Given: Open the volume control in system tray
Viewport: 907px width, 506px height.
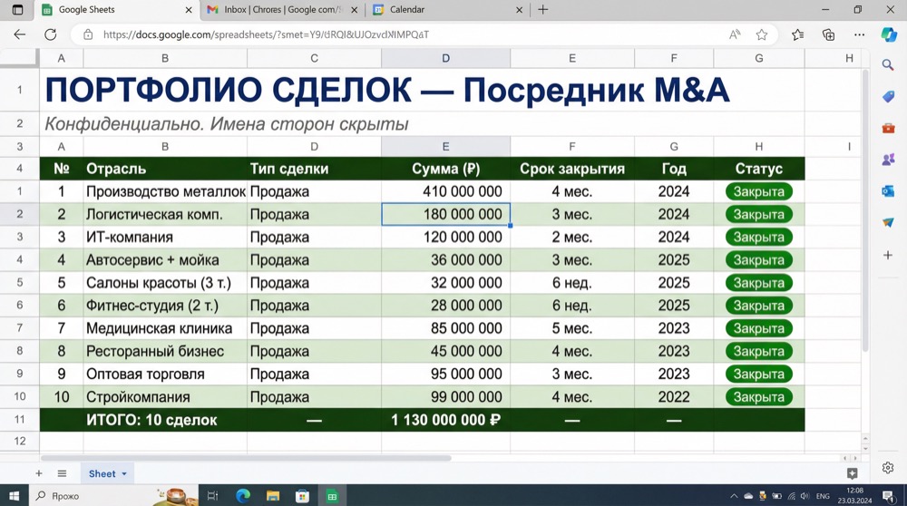Looking at the screenshot, I should click(805, 496).
